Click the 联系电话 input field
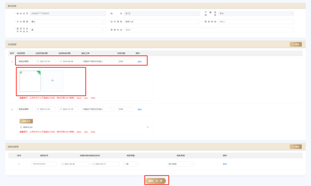The image size is (311, 186). pyautogui.click(x=256, y=22)
